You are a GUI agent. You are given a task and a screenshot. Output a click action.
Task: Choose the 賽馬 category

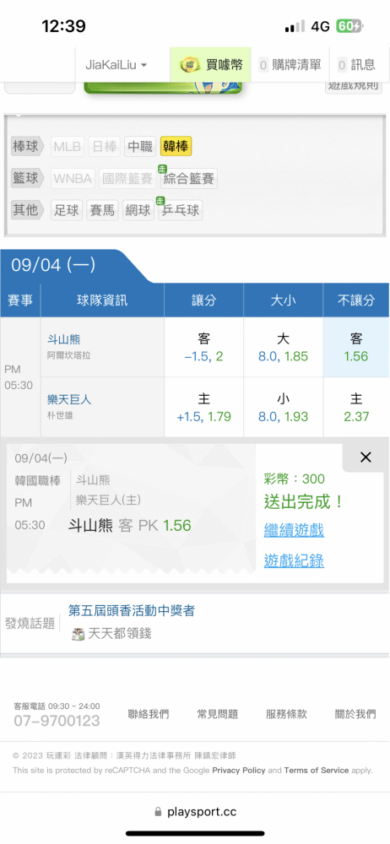(x=102, y=210)
